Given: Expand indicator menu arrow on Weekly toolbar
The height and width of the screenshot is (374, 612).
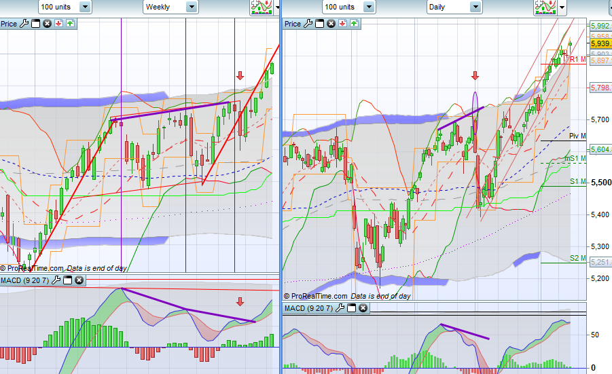Looking at the screenshot, I should point(278,7).
